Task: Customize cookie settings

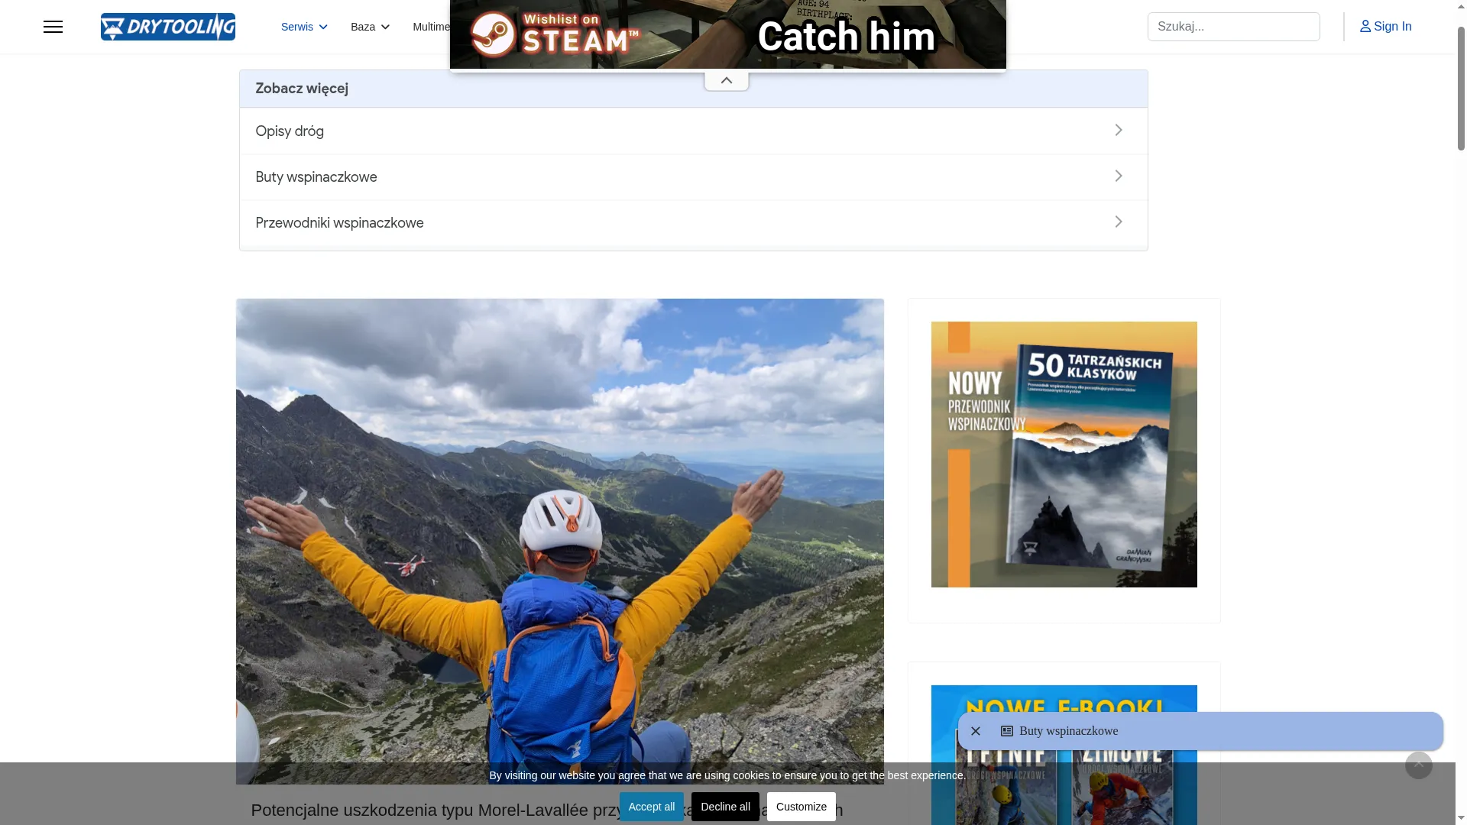Action: [801, 807]
